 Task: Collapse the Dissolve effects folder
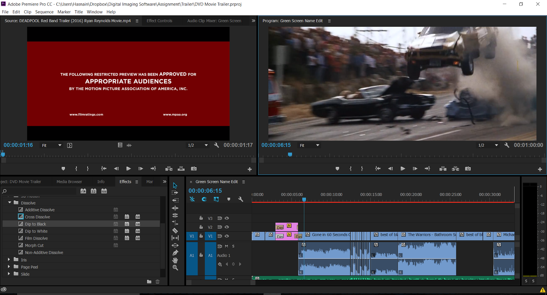coord(10,203)
